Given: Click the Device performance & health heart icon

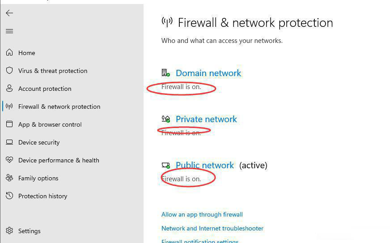Looking at the screenshot, I should click(9, 160).
